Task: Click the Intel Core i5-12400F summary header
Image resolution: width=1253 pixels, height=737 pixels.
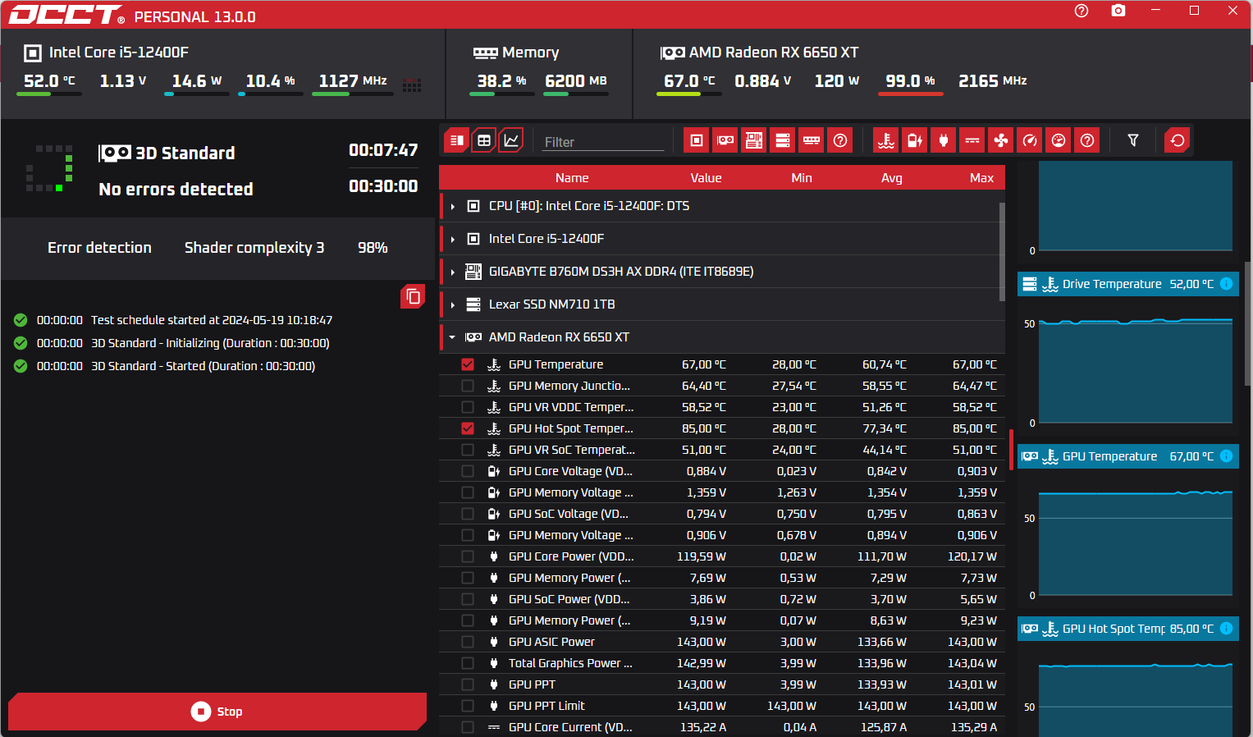Action: point(107,53)
